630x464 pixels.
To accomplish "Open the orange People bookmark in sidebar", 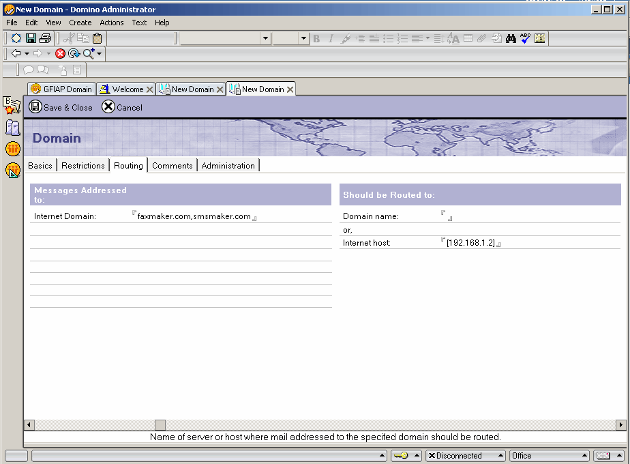I will pos(13,149).
